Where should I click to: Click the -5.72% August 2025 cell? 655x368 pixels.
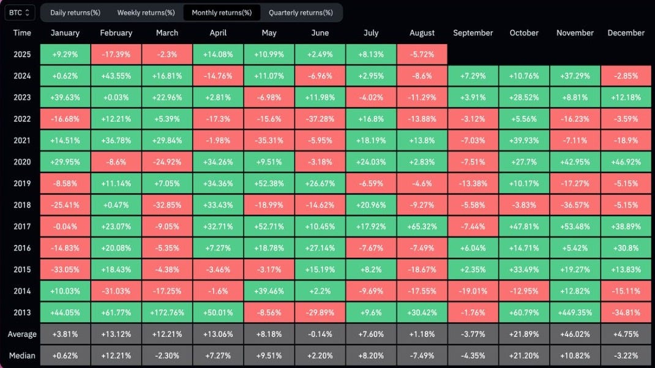tap(422, 54)
